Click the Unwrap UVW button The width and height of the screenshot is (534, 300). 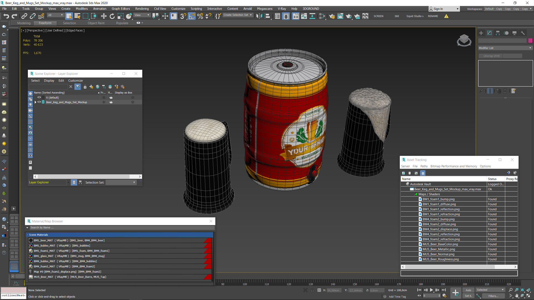[x=491, y=56]
